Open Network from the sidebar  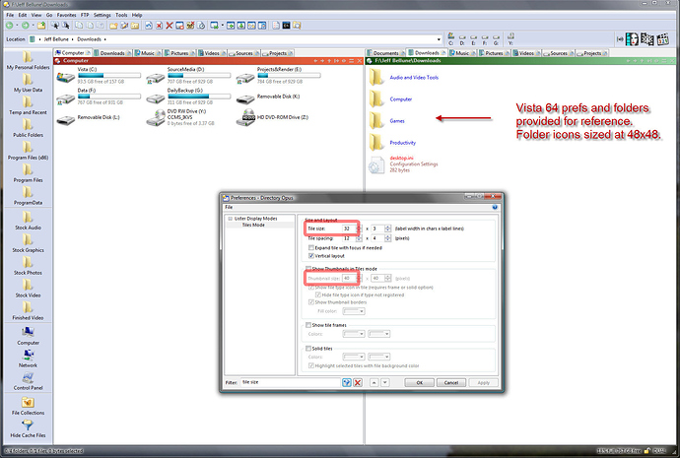click(x=29, y=358)
